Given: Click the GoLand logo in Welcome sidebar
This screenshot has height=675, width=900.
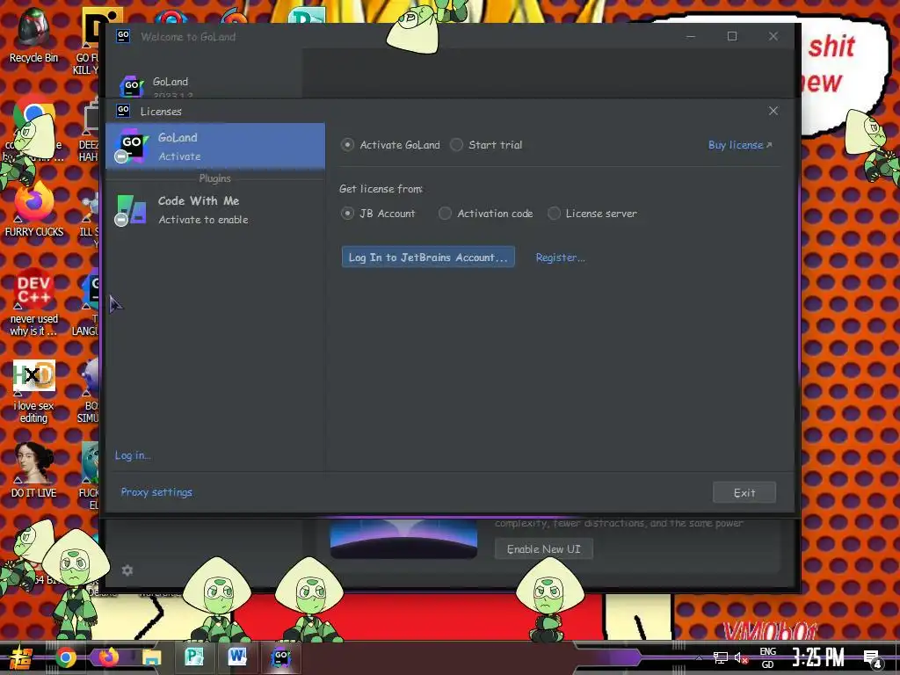Looking at the screenshot, I should (x=131, y=86).
